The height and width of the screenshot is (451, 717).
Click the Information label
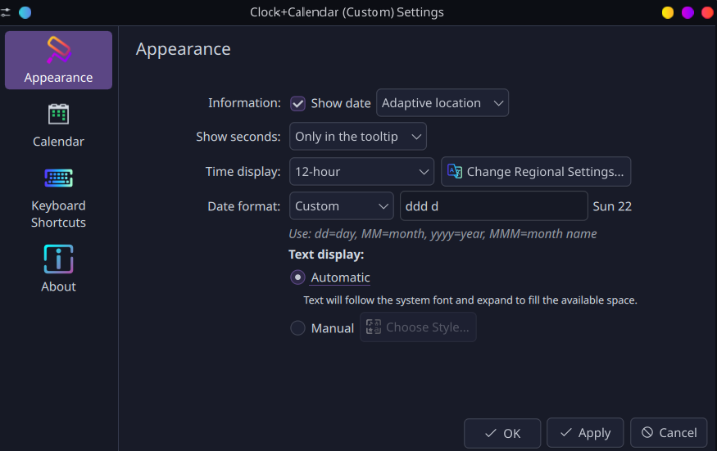pos(244,103)
